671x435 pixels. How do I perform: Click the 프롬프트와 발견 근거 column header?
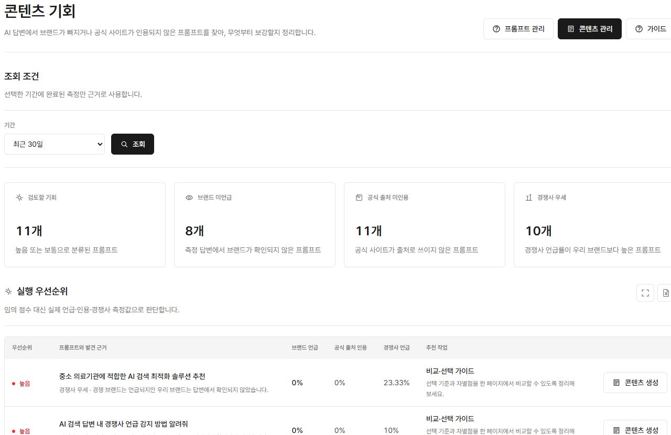point(83,347)
